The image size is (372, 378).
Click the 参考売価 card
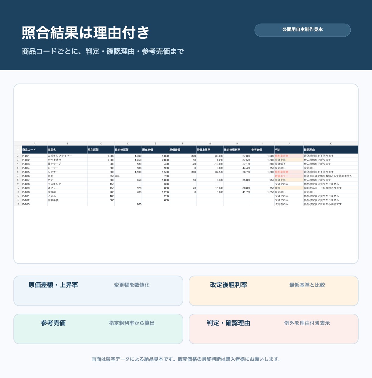[98, 329]
